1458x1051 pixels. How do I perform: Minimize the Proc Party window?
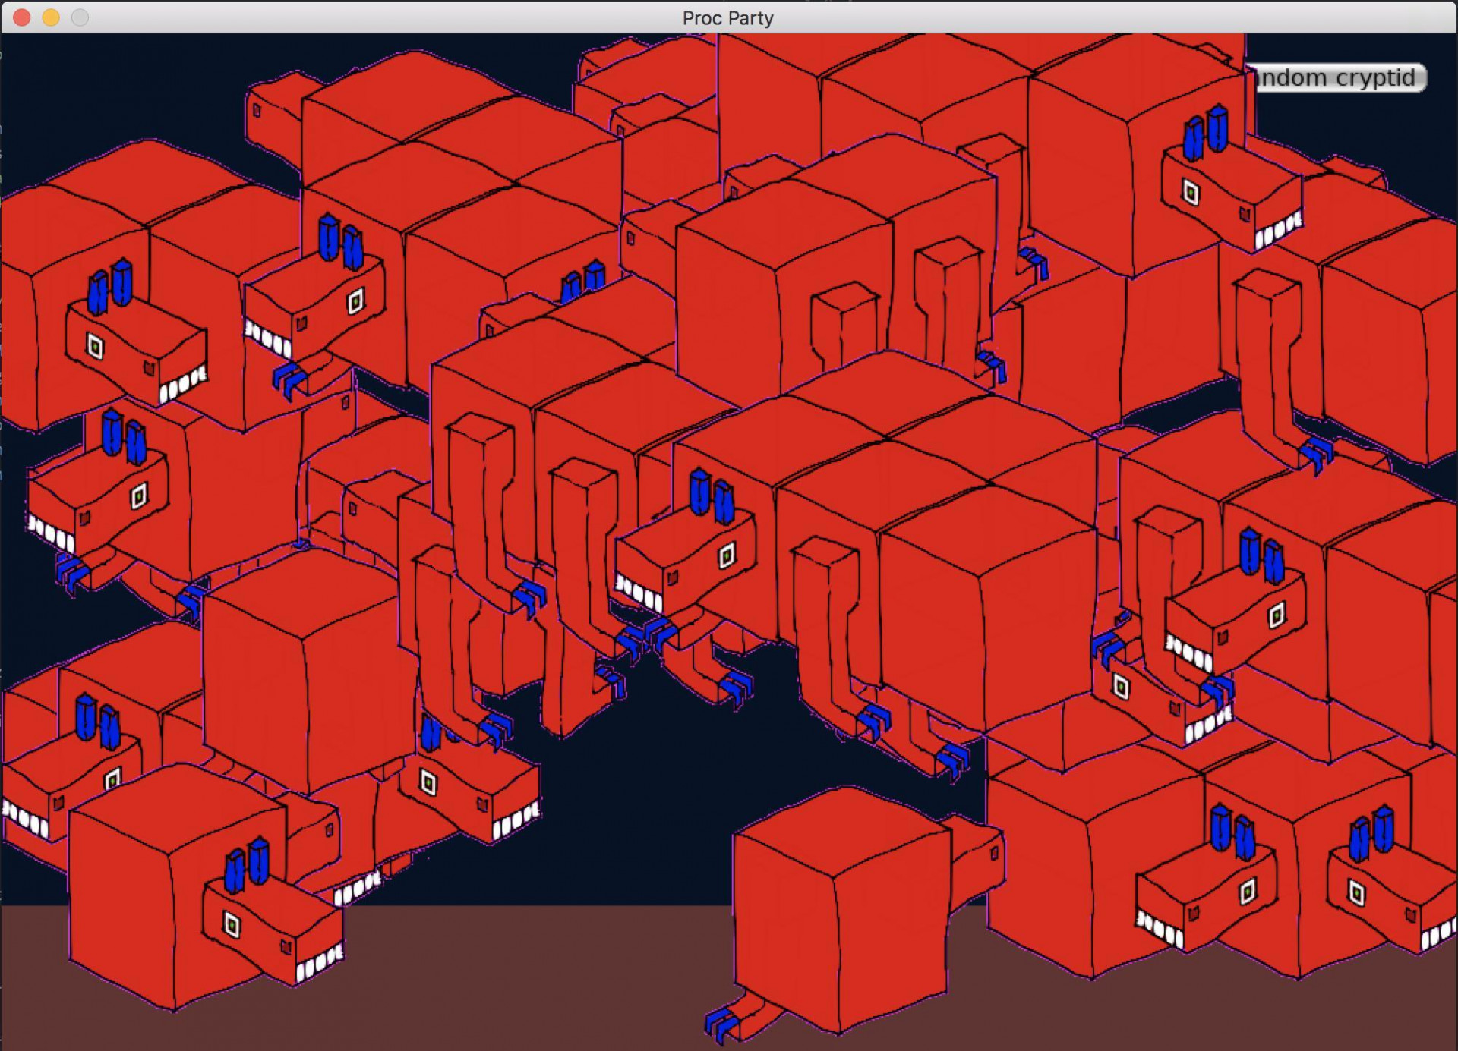pyautogui.click(x=51, y=17)
